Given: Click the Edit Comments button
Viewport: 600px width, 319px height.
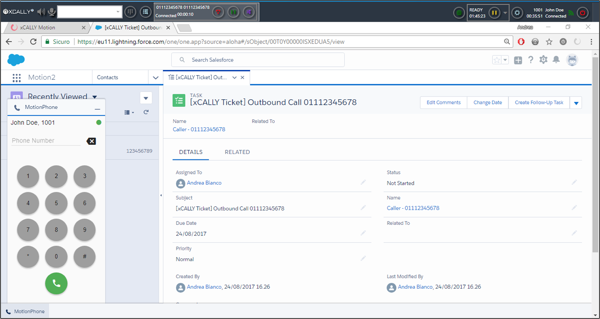Looking at the screenshot, I should pos(444,103).
